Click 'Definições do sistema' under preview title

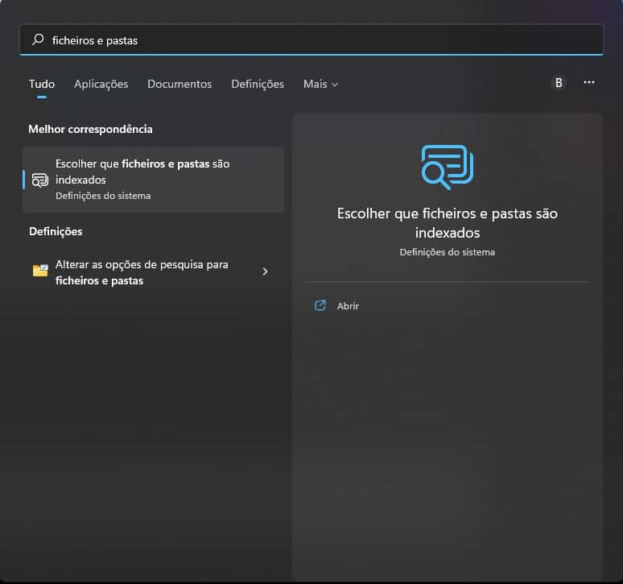tap(447, 252)
